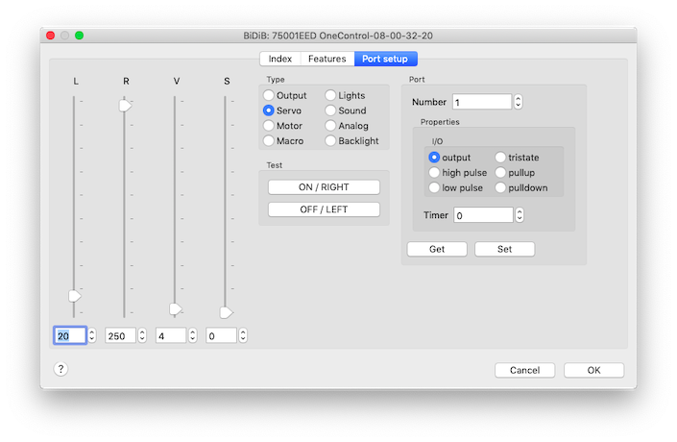Choose the Motor type option
This screenshot has height=442, width=677.
pyautogui.click(x=270, y=126)
